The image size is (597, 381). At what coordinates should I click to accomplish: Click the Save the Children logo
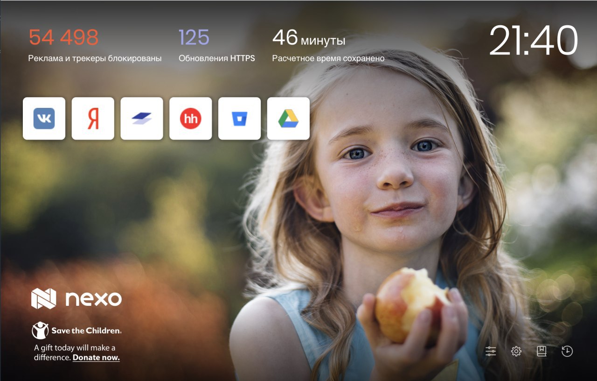coord(76,330)
